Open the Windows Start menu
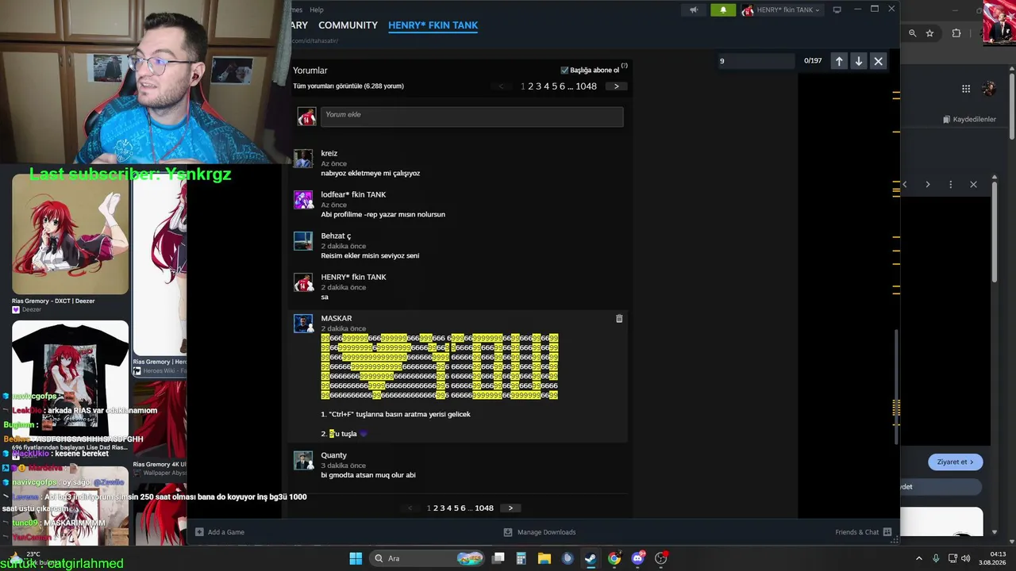This screenshot has width=1016, height=571. coord(356,558)
